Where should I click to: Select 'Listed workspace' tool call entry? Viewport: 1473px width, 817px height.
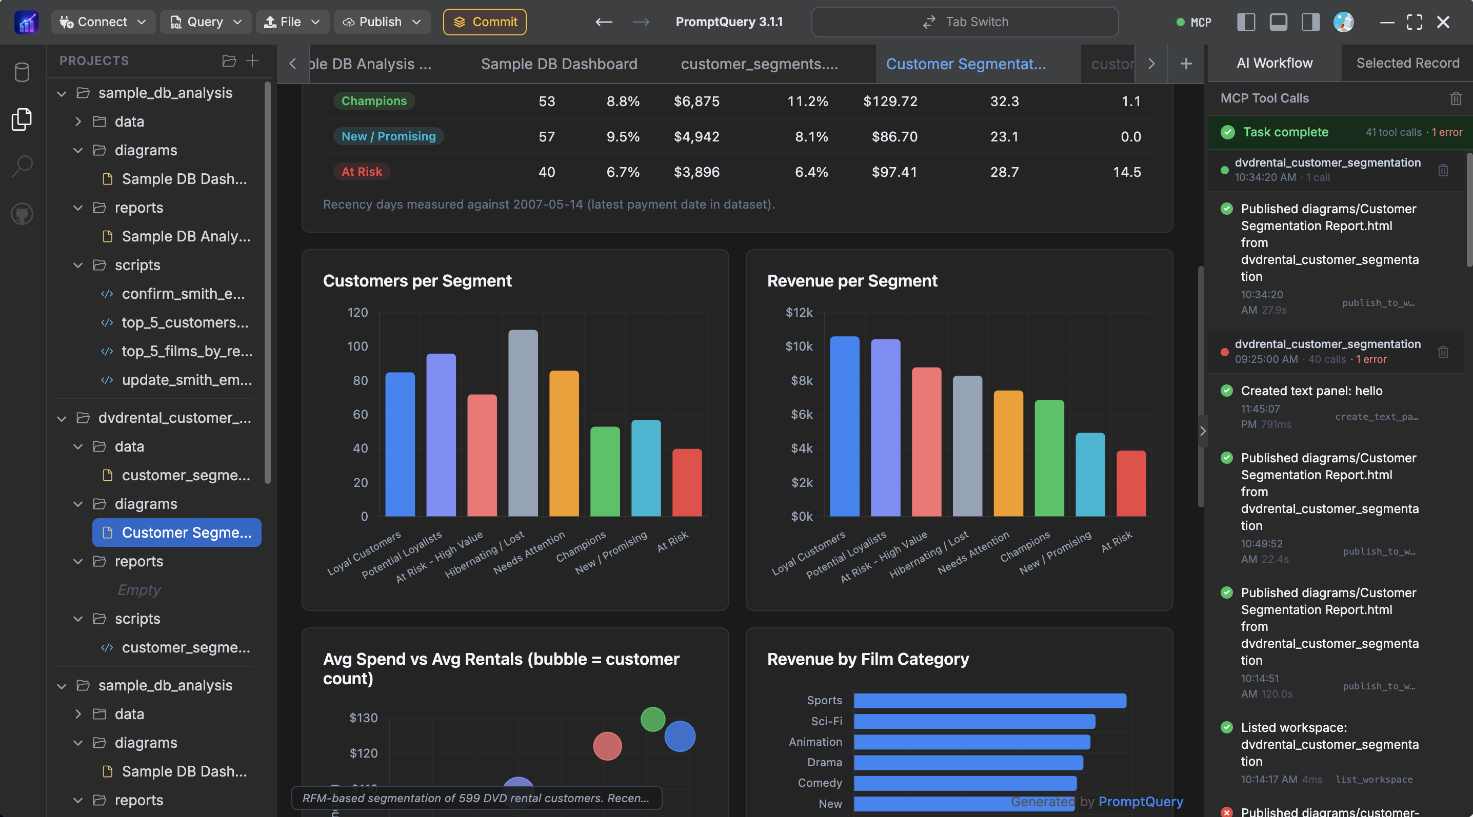tap(1337, 753)
